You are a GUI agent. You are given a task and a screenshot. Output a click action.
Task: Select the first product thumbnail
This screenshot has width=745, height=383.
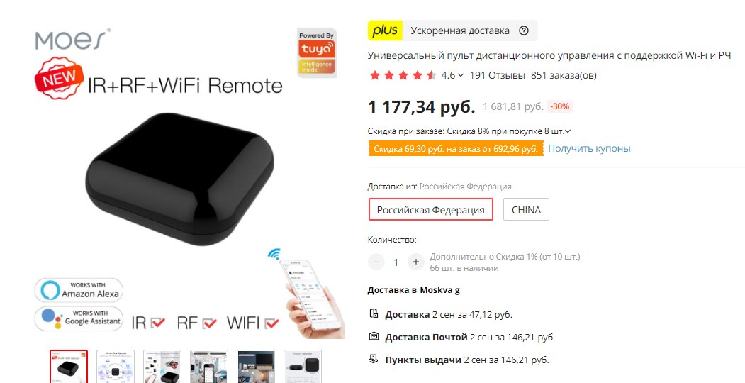[69, 367]
